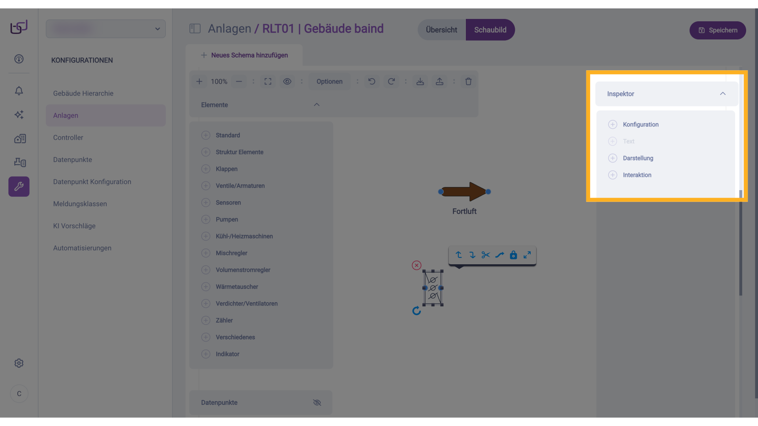This screenshot has width=758, height=426.
Task: Toggle Datenpunkte panel visibility eye
Action: (x=317, y=402)
